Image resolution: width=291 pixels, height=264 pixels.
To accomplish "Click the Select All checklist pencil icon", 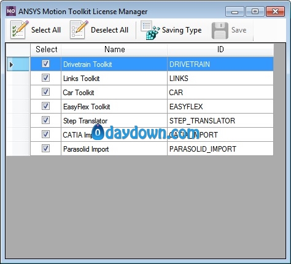I will (x=19, y=29).
